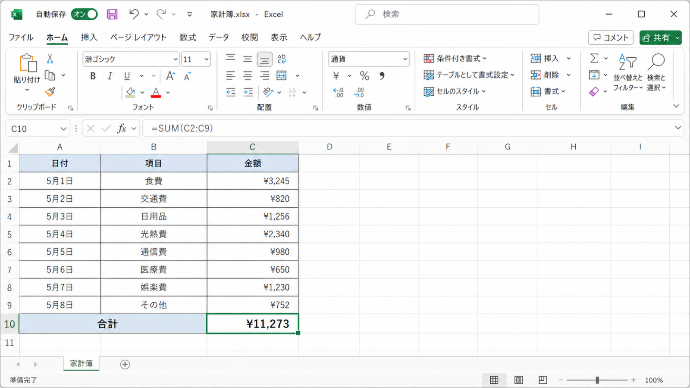Open the 数式 tab
This screenshot has height=388, width=690.
pyautogui.click(x=188, y=38)
